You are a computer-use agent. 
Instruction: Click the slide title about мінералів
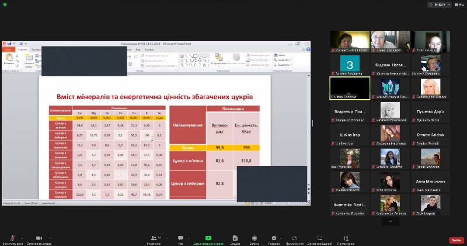[155, 97]
